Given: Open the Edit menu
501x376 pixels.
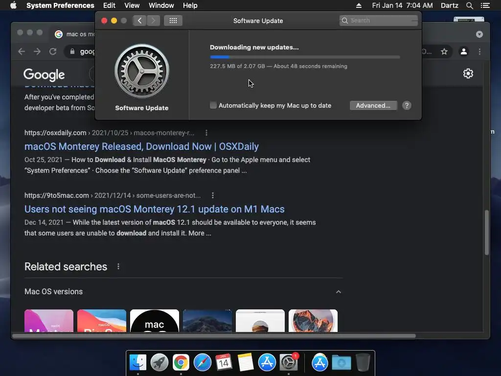Looking at the screenshot, I should coord(109,5).
